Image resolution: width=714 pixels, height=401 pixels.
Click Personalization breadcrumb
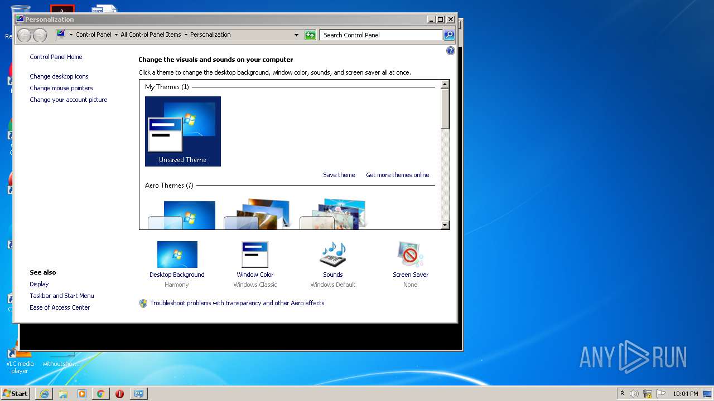point(210,35)
